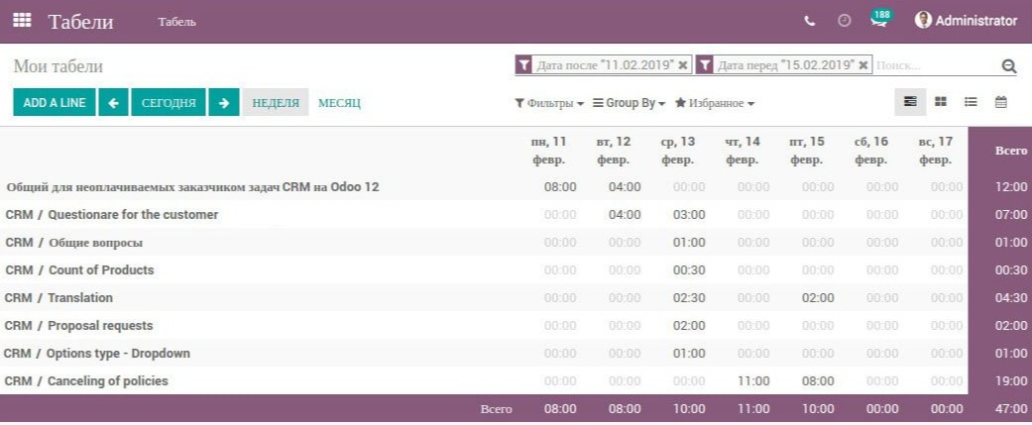
Task: Go to previous week arrow
Action: (113, 103)
